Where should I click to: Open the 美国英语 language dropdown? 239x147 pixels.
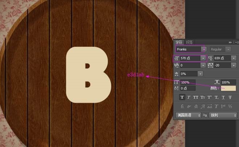click(188, 115)
